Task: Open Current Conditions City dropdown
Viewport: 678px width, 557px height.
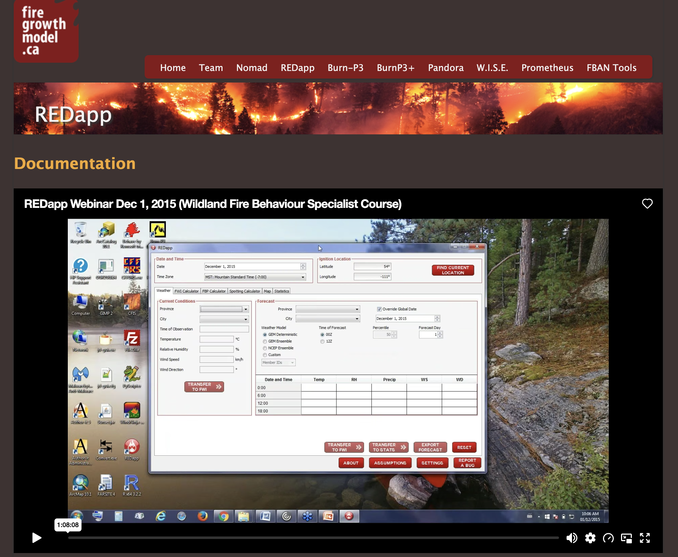Action: pyautogui.click(x=224, y=319)
